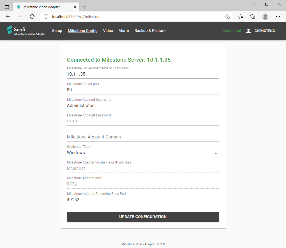Click the browser address bar URL
This screenshot has width=286, height=248.
[77, 17]
